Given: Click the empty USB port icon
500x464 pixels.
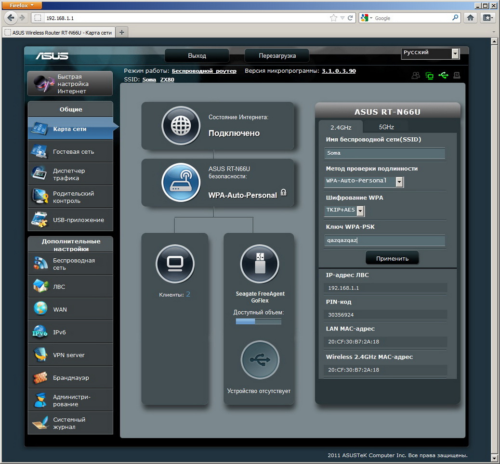Looking at the screenshot, I should point(260,360).
